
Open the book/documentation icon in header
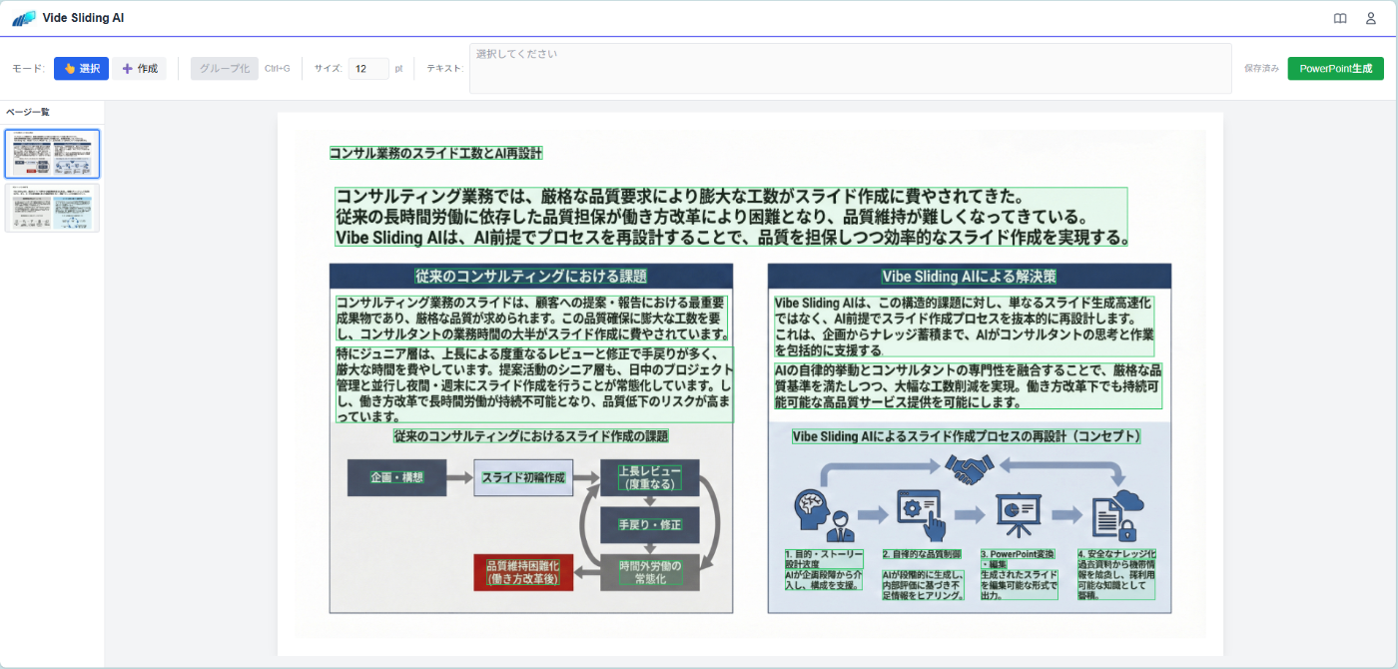tap(1340, 18)
